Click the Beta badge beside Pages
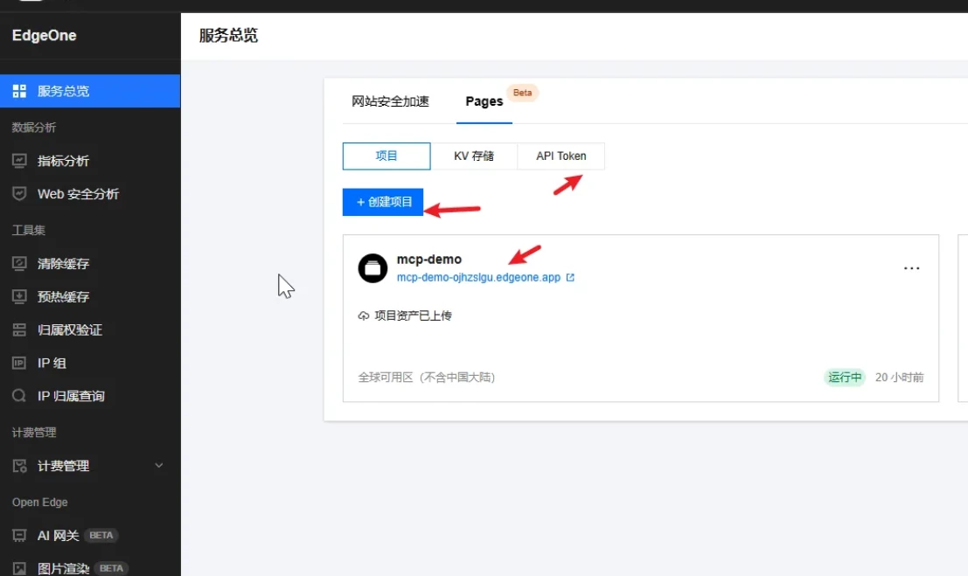The width and height of the screenshot is (968, 576). click(522, 93)
